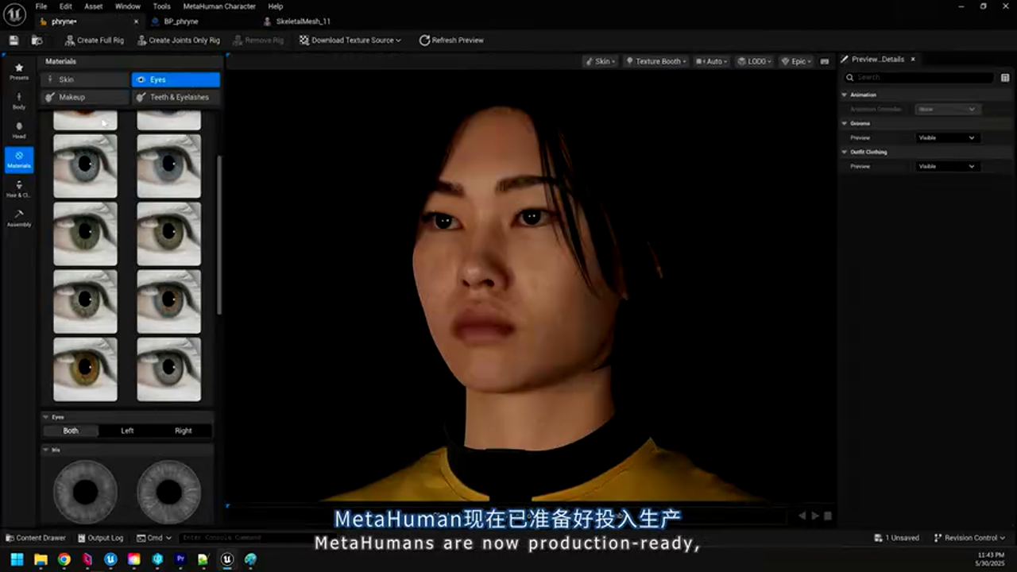The height and width of the screenshot is (572, 1017).
Task: Open the Presets panel in the sidebar
Action: tap(18, 71)
